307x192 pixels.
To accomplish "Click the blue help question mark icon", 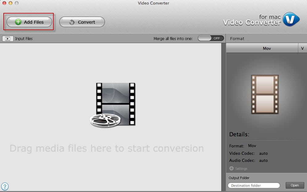I will click(5, 186).
